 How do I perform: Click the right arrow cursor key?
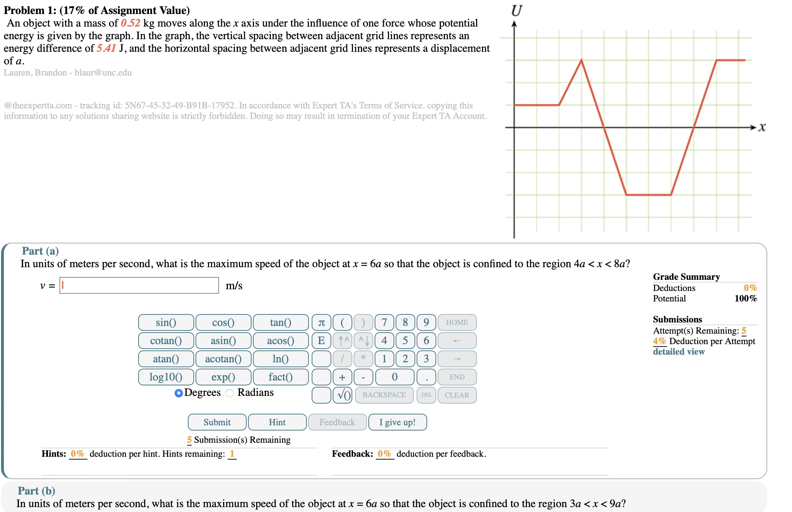pyautogui.click(x=457, y=359)
